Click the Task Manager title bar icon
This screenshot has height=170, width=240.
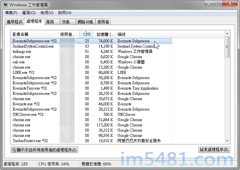(5, 5)
